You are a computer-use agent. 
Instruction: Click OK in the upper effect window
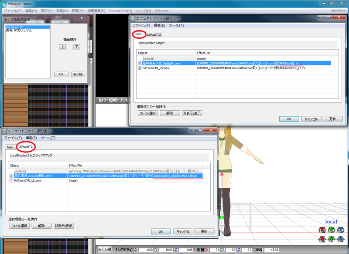tap(289, 119)
